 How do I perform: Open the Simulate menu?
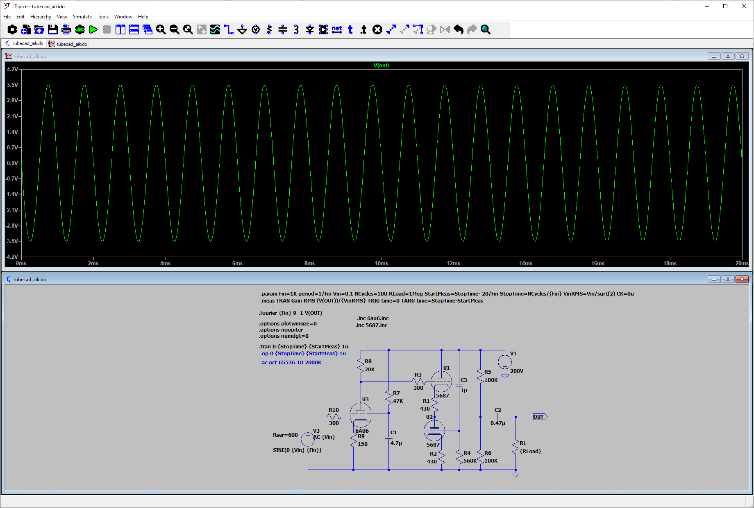[x=82, y=17]
